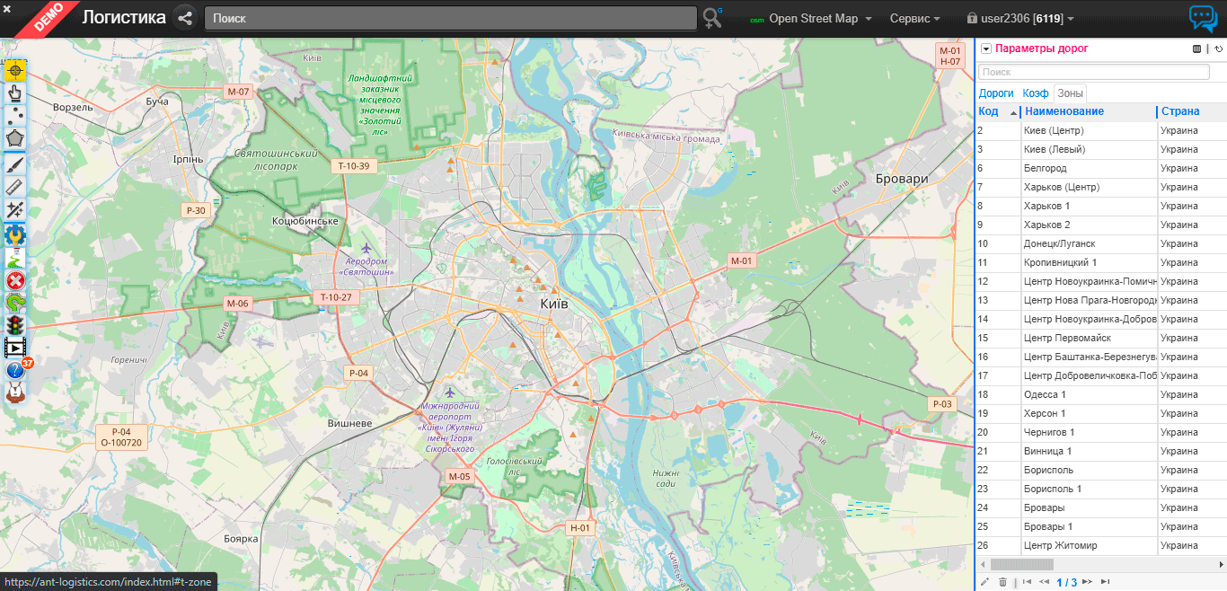Open the chat support bubble icon
This screenshot has height=591, width=1227.
click(x=1202, y=19)
